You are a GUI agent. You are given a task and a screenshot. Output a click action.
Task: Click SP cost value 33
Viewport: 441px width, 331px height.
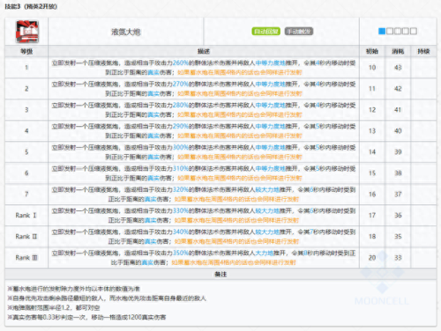tap(398, 258)
